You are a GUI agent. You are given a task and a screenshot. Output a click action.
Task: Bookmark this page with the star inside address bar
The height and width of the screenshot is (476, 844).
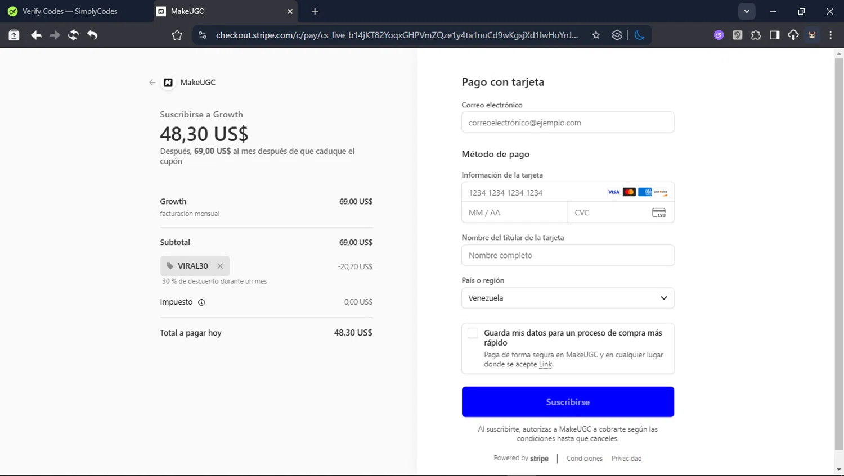click(596, 35)
